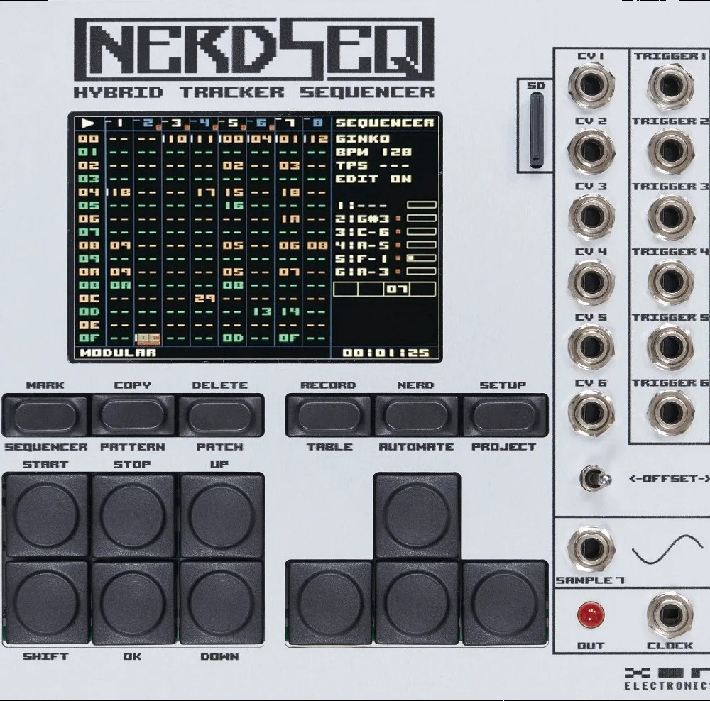Click the 6:A-3 level meter bar

click(x=422, y=271)
